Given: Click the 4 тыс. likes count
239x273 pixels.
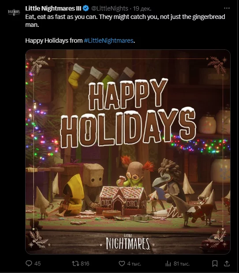Looking at the screenshot, I should [134, 264].
